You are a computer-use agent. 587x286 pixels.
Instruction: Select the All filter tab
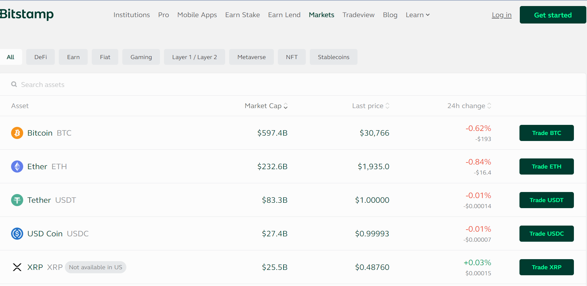(11, 57)
